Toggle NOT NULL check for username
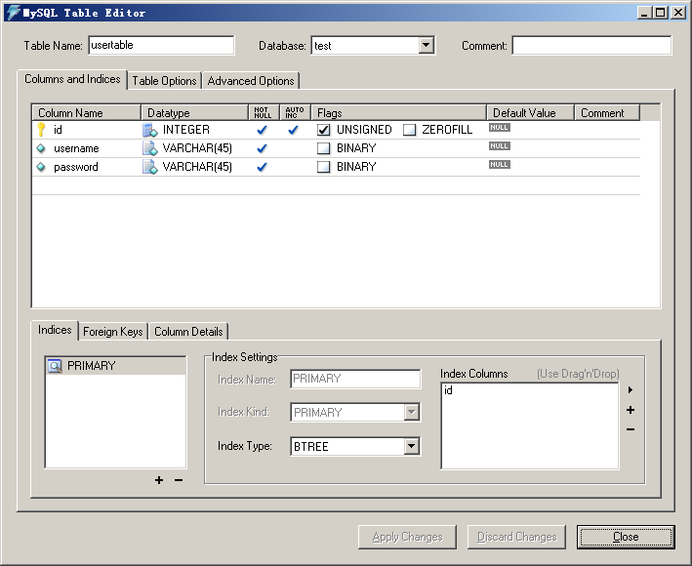Screen dimensions: 692x566 click(263, 148)
